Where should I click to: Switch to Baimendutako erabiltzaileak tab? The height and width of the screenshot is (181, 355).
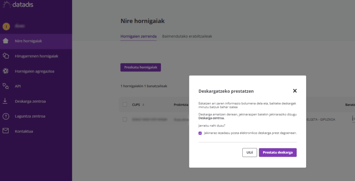[187, 36]
